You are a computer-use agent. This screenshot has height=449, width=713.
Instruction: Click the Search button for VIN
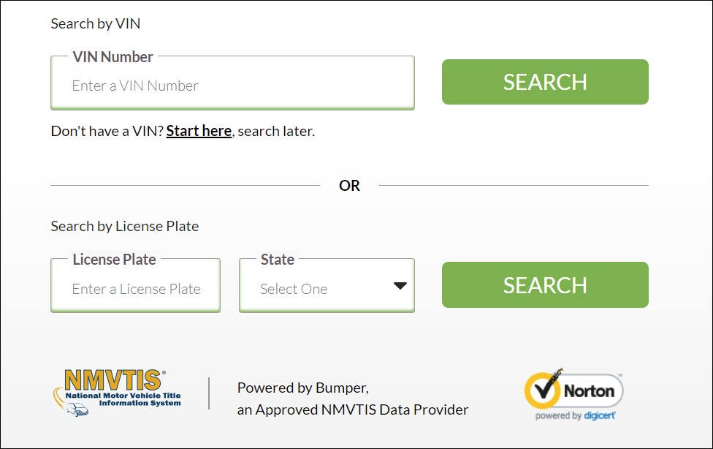click(x=545, y=82)
